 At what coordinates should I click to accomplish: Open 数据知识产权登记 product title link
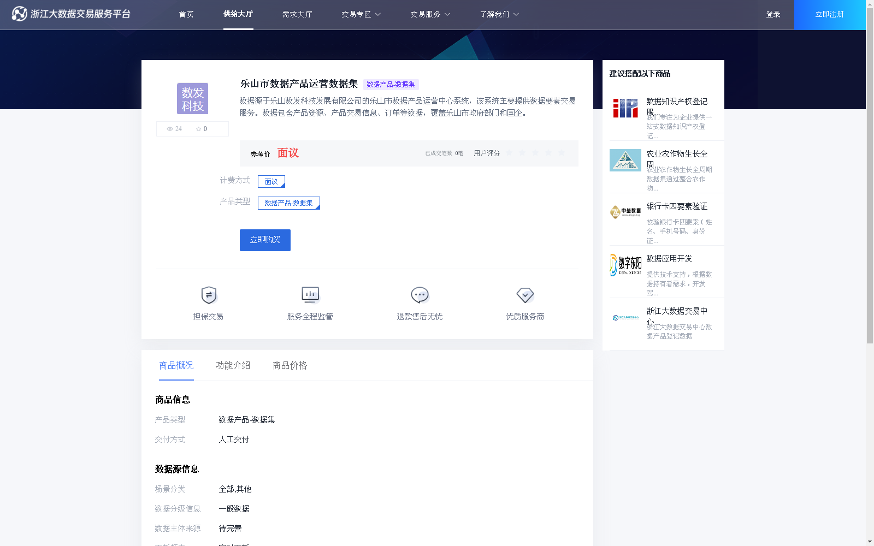[677, 106]
